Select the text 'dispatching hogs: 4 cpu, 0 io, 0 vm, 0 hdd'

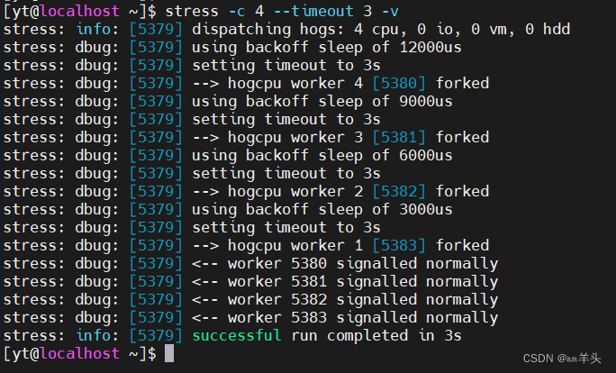[x=381, y=30]
